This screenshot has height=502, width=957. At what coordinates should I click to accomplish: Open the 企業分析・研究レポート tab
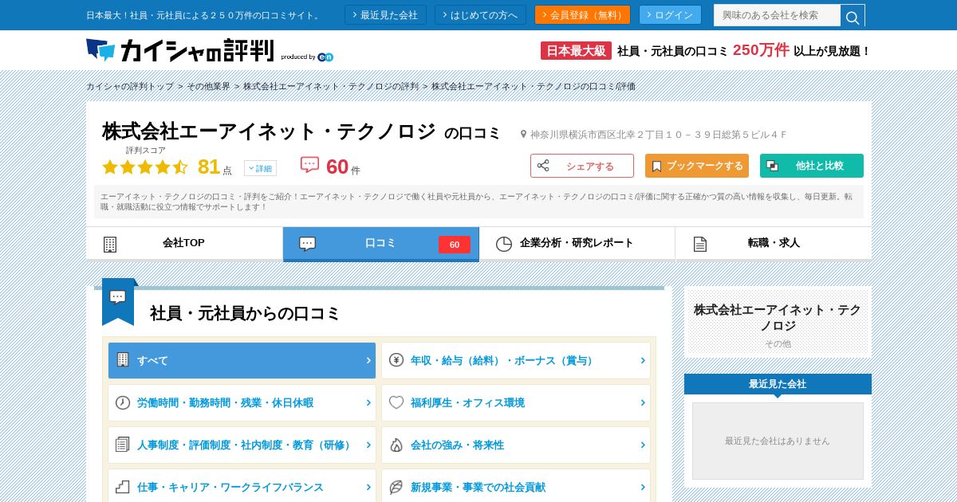[577, 244]
